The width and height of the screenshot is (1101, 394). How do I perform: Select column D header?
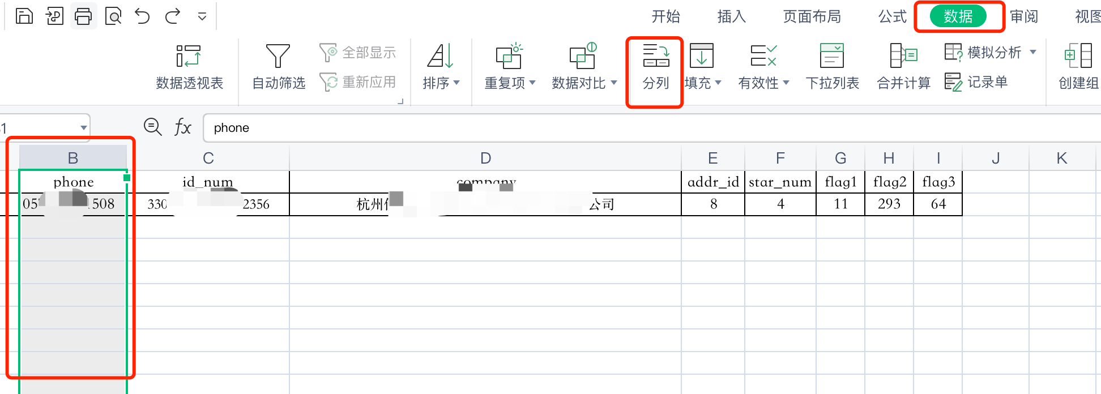(x=485, y=158)
